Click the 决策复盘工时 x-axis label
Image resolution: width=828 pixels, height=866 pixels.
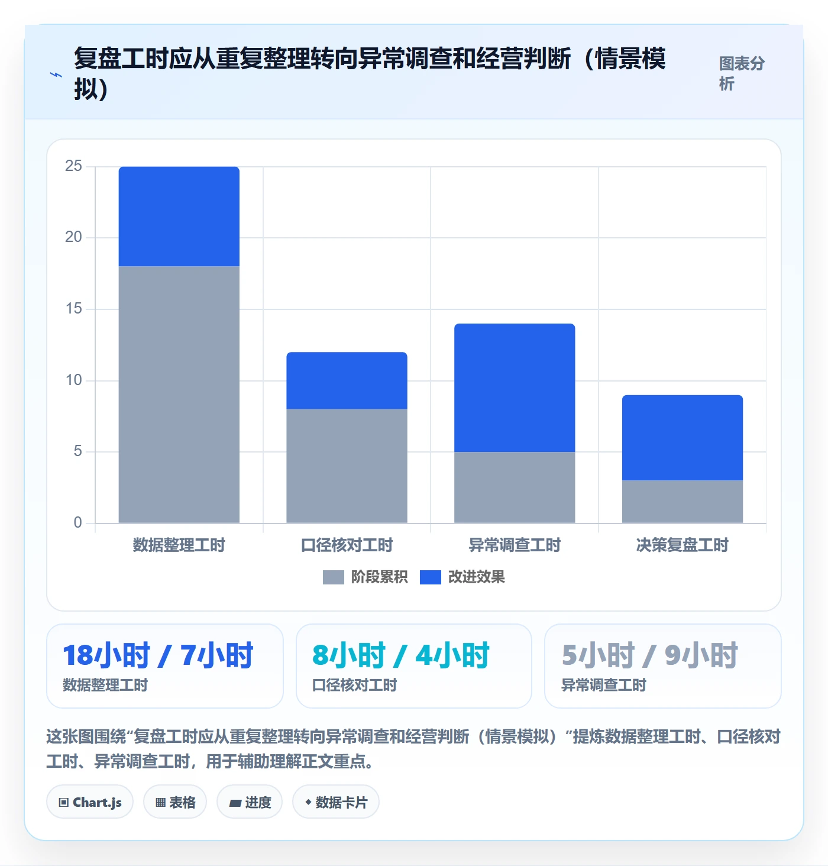(x=683, y=545)
